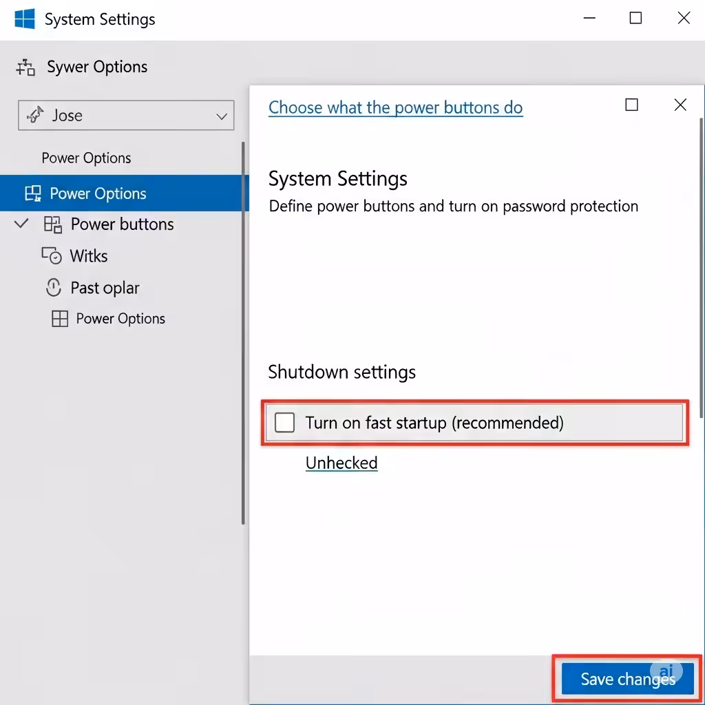Click the pin icon beside Jose
The image size is (705, 705).
point(35,115)
